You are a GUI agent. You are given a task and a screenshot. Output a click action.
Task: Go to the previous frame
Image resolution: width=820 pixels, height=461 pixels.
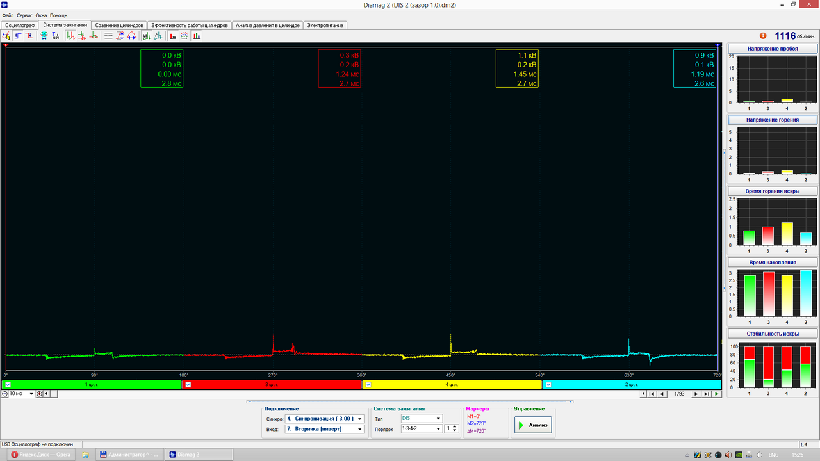(x=662, y=394)
